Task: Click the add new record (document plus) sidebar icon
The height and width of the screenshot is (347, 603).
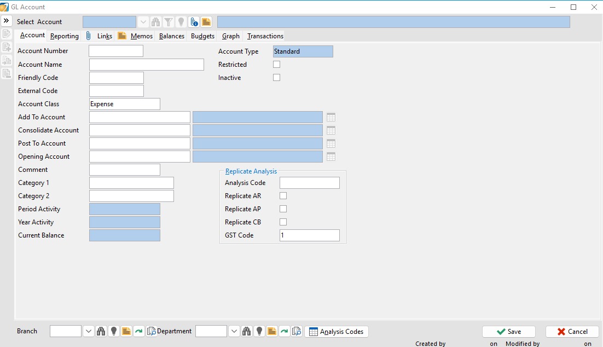Action: 6,47
